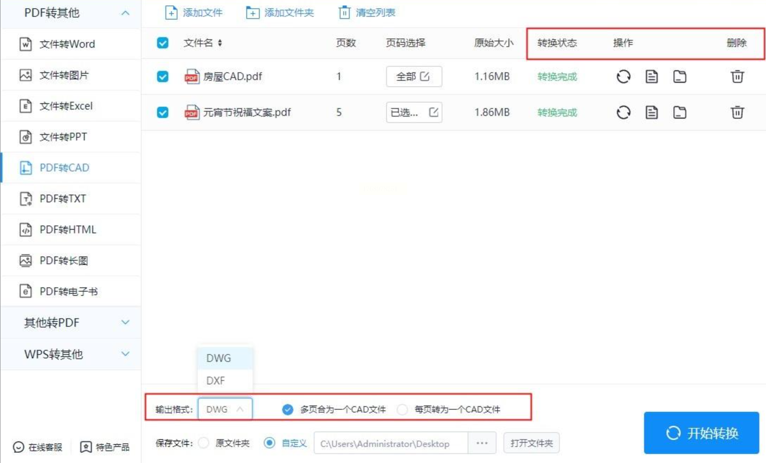The height and width of the screenshot is (463, 766).
Task: Open output folder icon for 元宵节祝福文案.pdf
Action: (680, 113)
